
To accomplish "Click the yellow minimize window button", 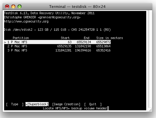I will tap(13, 7).
